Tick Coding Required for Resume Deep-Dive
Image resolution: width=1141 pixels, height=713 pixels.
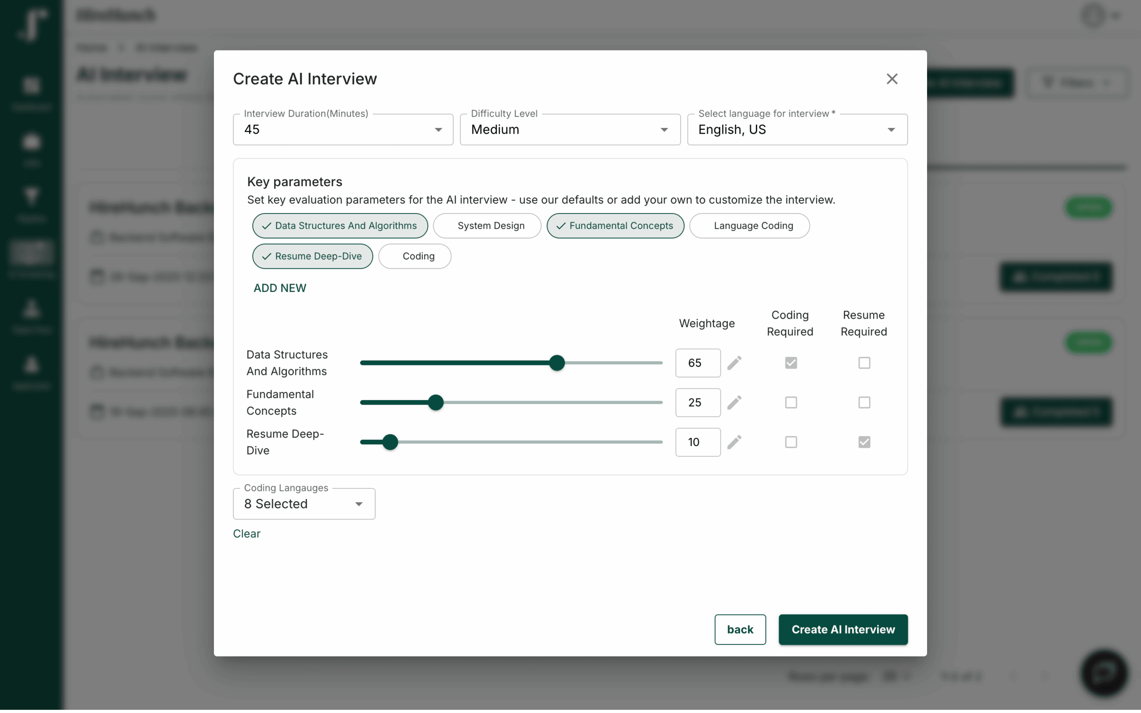pyautogui.click(x=791, y=442)
